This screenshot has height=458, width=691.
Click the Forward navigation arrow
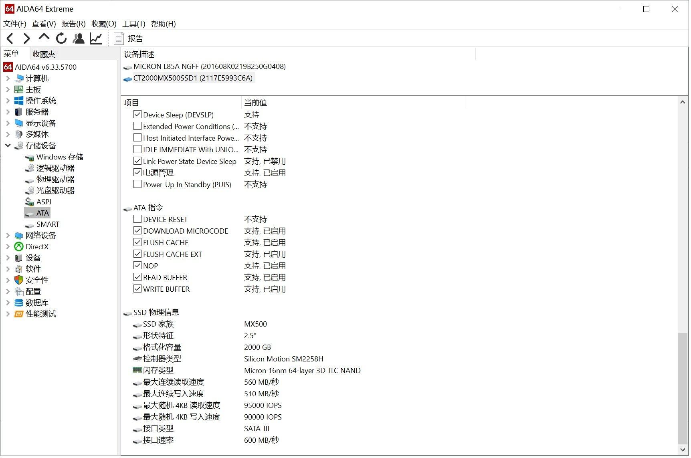(27, 38)
